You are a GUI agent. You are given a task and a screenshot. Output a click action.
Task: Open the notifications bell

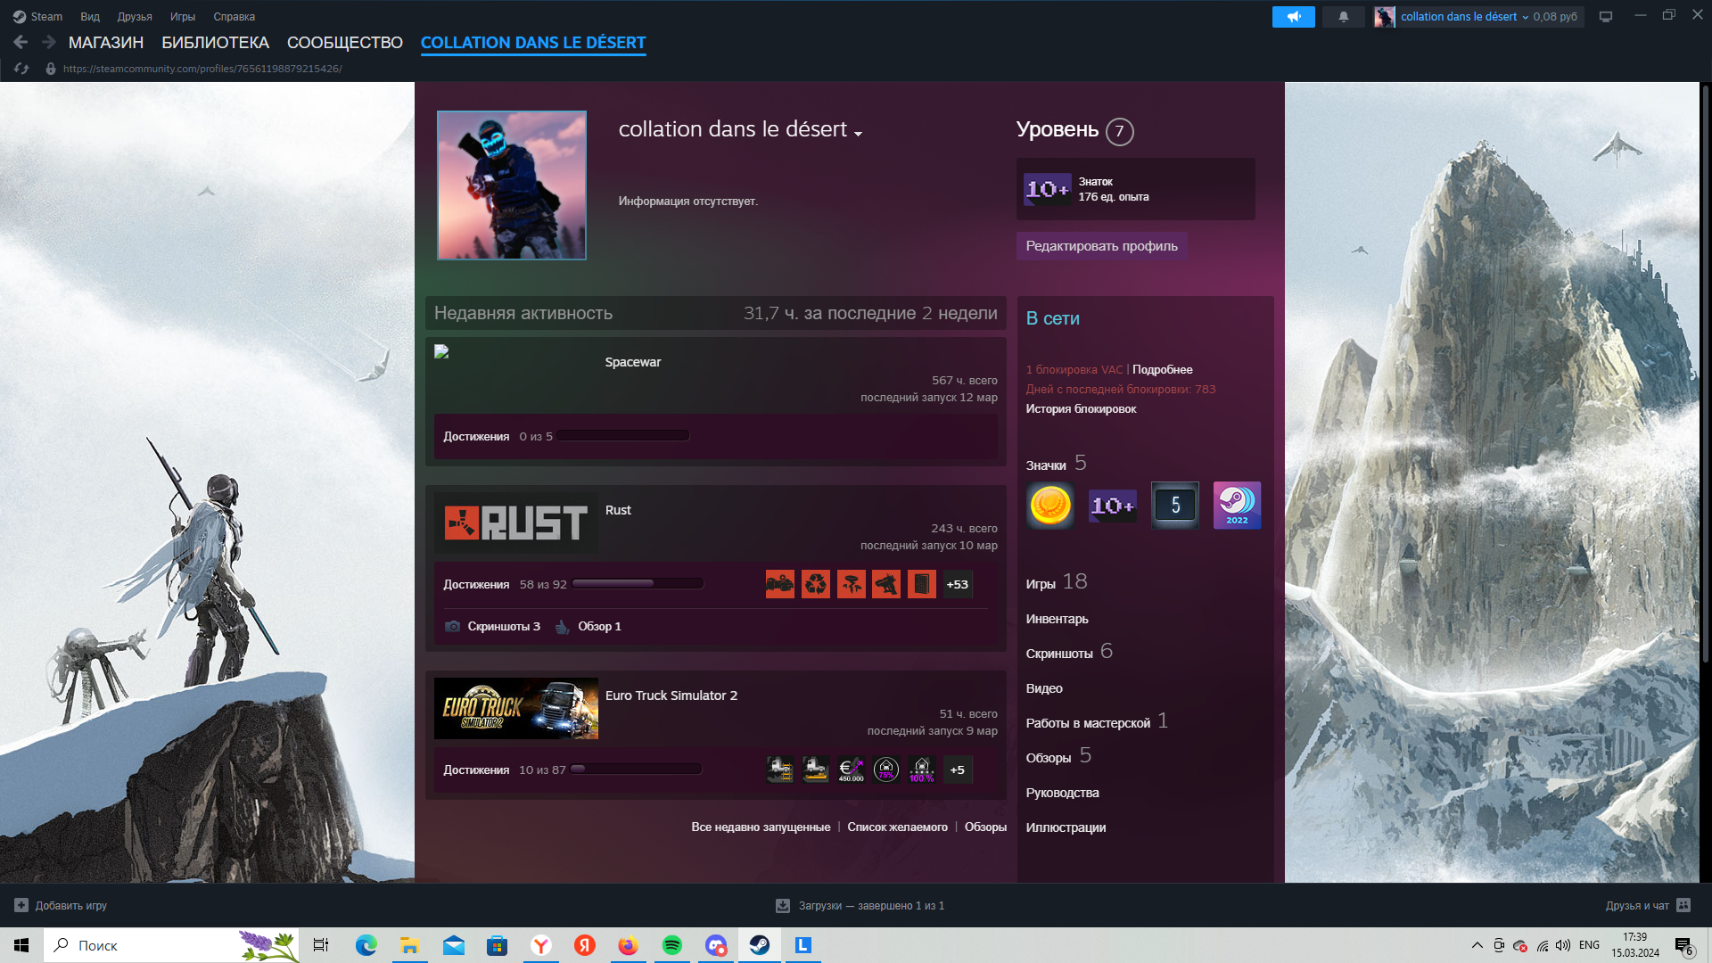coord(1344,17)
